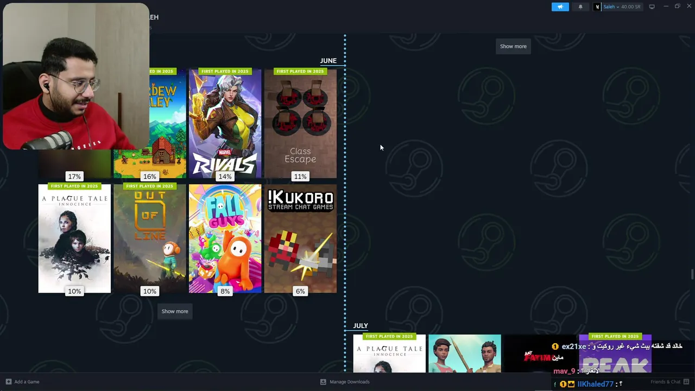Image resolution: width=695 pixels, height=391 pixels.
Task: Click the 16% label under Stardew Valley
Action: point(150,176)
